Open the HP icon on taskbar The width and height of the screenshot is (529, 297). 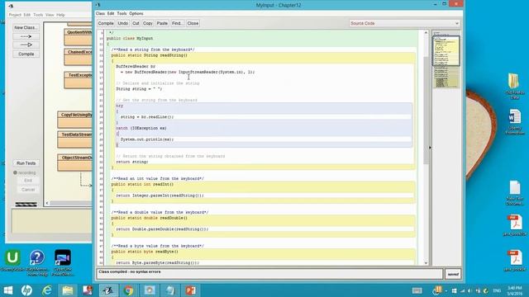pos(26,290)
